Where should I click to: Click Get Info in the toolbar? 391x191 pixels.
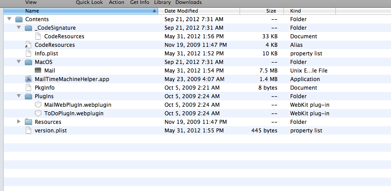(x=140, y=3)
